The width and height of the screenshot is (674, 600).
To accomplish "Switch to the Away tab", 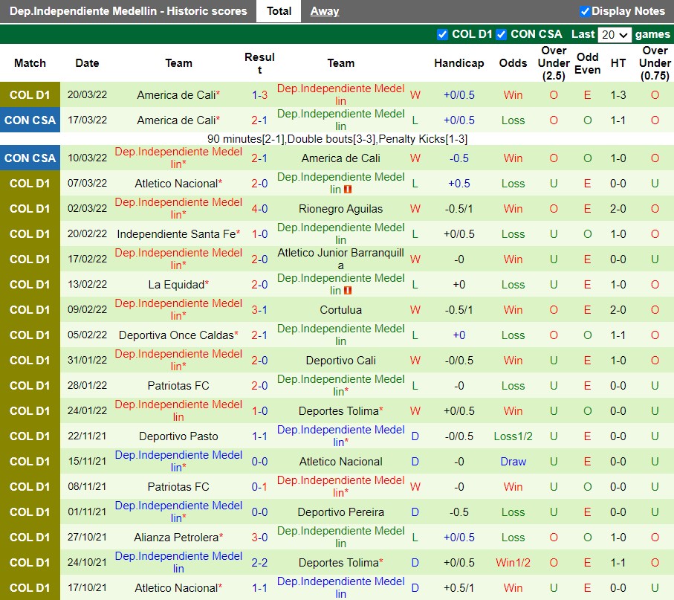I will (x=324, y=11).
